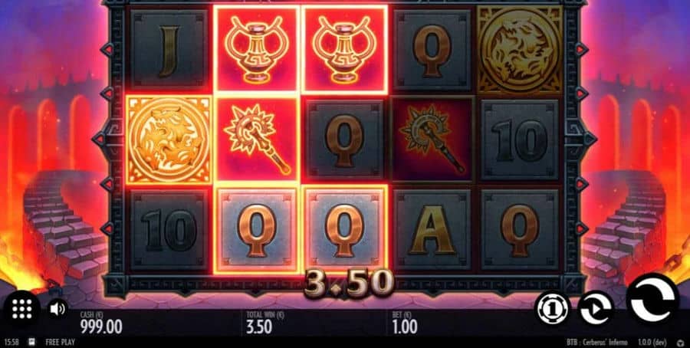Mute the game sound
This screenshot has width=690, height=348.
58,309
